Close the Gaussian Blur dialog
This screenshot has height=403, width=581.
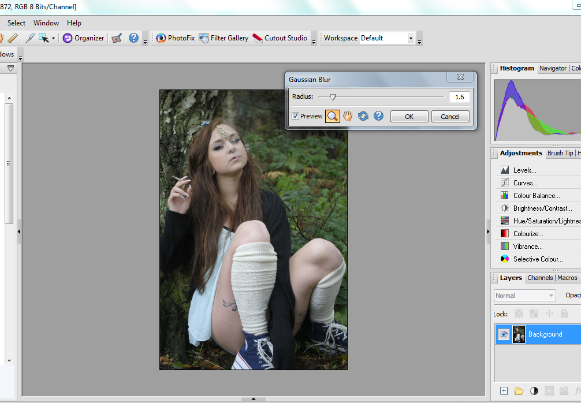[x=460, y=77]
